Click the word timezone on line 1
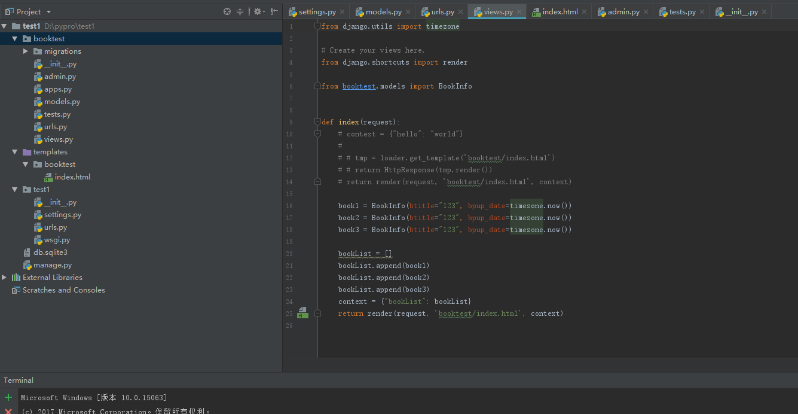798x414 pixels. (443, 26)
